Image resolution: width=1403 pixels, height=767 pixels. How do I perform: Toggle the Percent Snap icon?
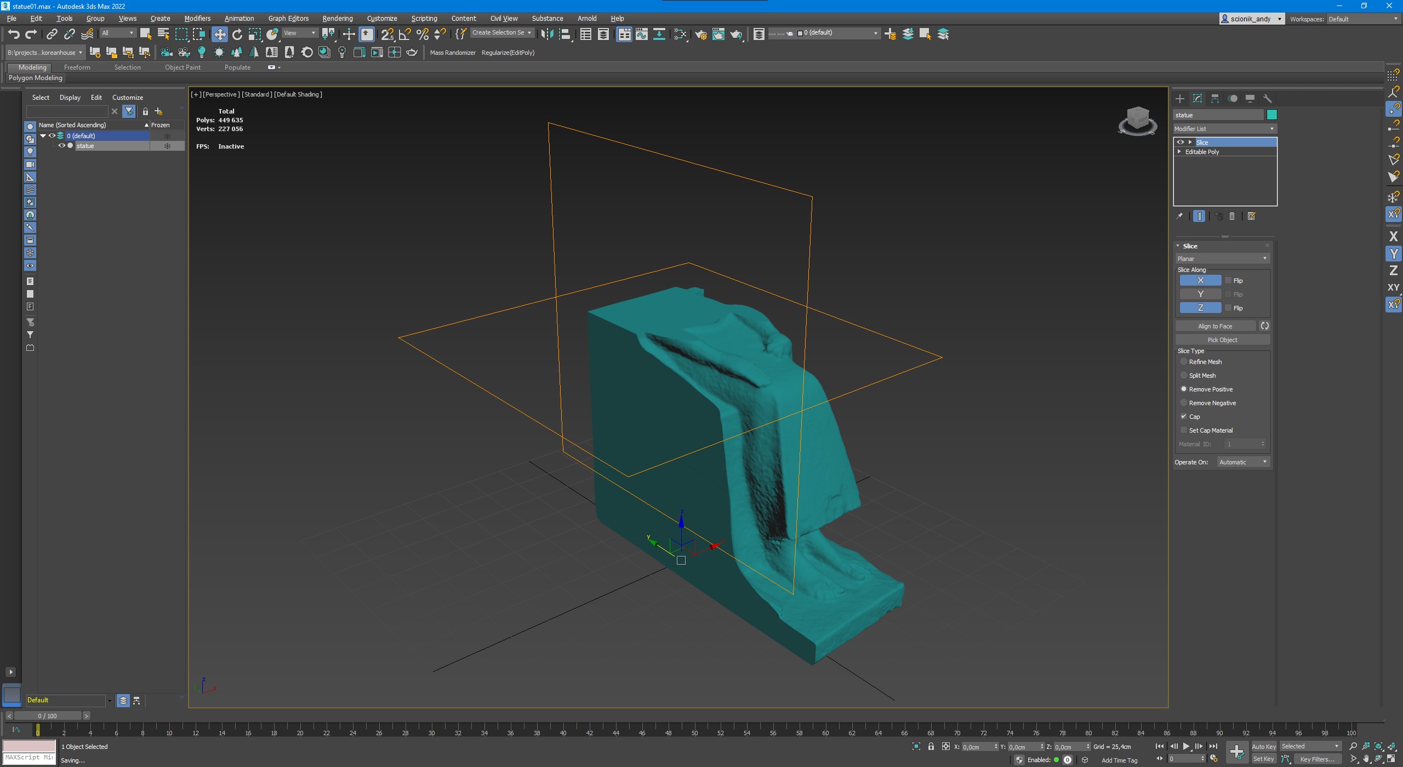coord(422,34)
